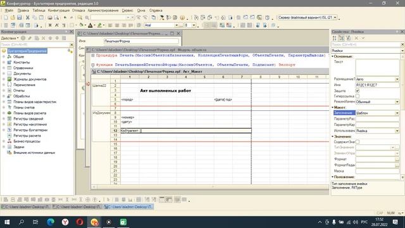
Task: Collapse the Макет properties section
Action: (x=333, y=107)
